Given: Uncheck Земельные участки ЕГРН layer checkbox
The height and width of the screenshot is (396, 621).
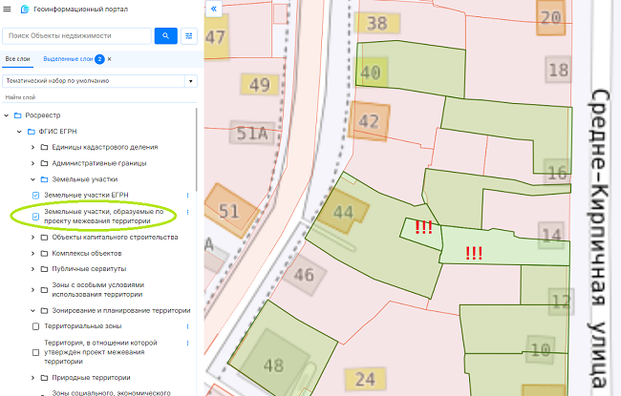Looking at the screenshot, I should coord(36,195).
